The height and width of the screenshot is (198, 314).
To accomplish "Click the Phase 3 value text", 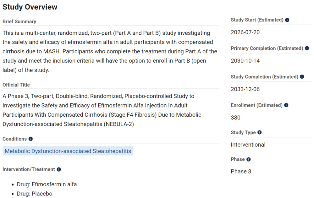I will [x=241, y=172].
